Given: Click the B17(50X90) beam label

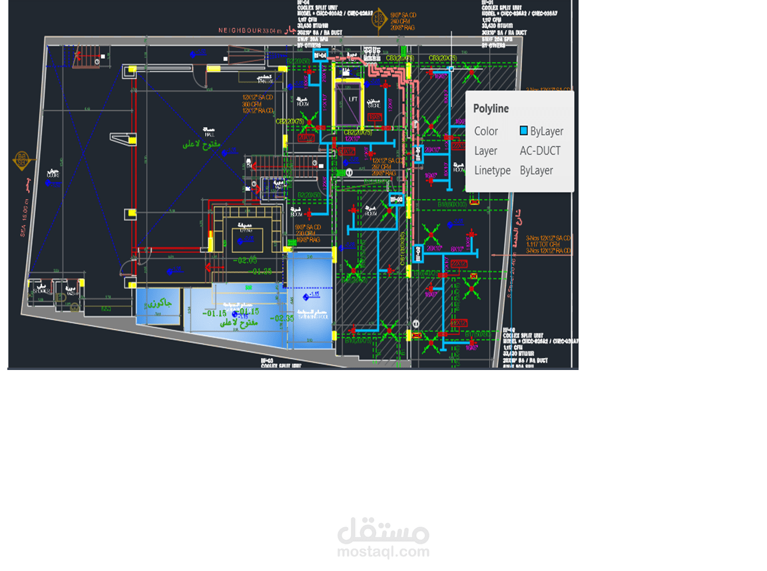Looking at the screenshot, I should pos(477,334).
